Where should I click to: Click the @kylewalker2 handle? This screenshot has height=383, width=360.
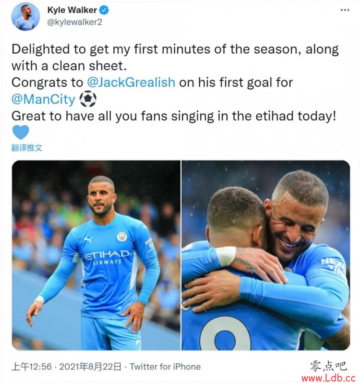[74, 22]
